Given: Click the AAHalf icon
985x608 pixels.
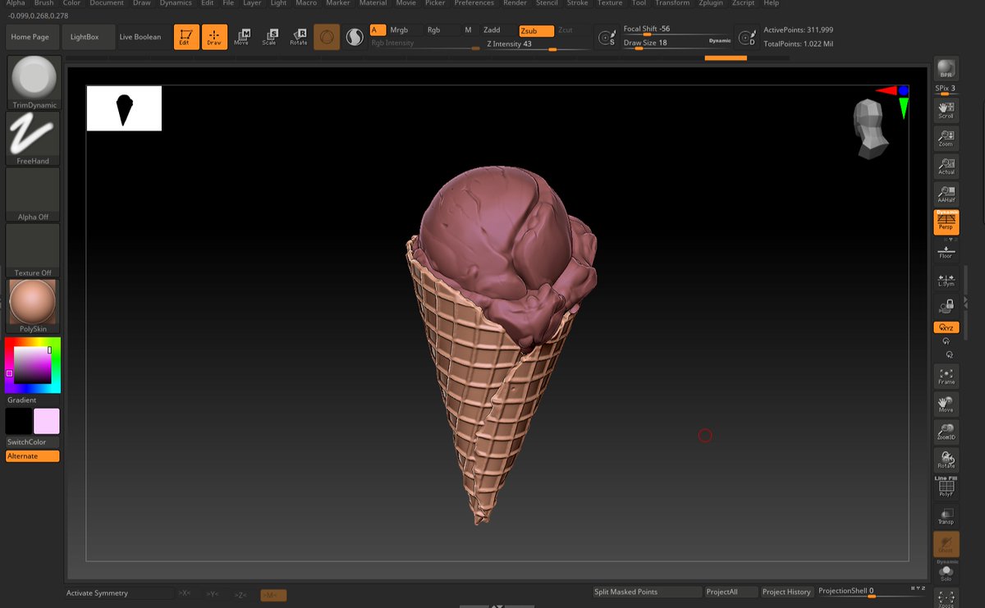Looking at the screenshot, I should coord(946,194).
